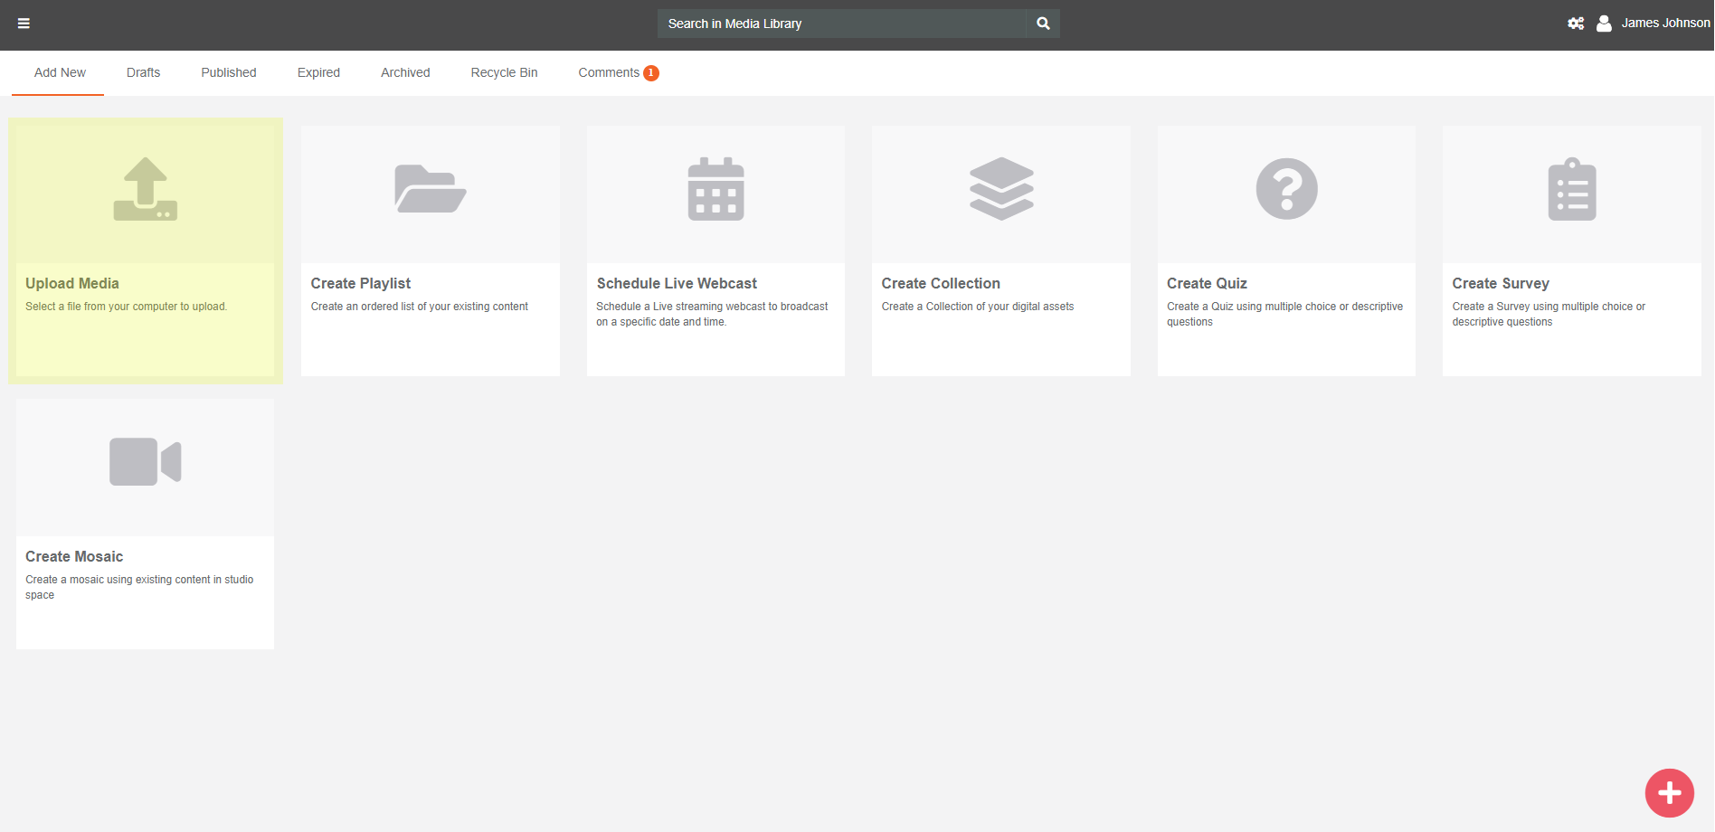Focus the Search in Media Library field
This screenshot has height=832, width=1715.
(x=841, y=24)
